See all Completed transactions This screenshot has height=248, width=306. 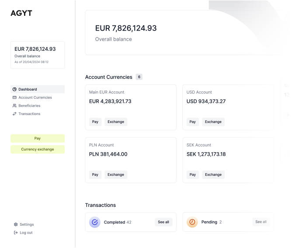(x=163, y=222)
